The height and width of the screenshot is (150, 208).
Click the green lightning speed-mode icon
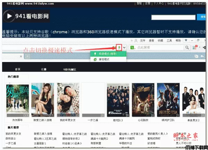click(x=119, y=47)
